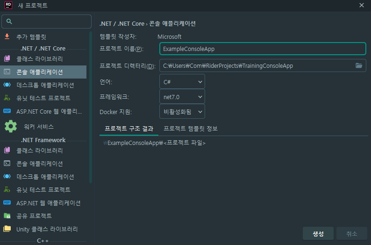Click the Unity 클래스 라이브러리 folder icon
Screen dimensions: 371x245
click(7, 229)
